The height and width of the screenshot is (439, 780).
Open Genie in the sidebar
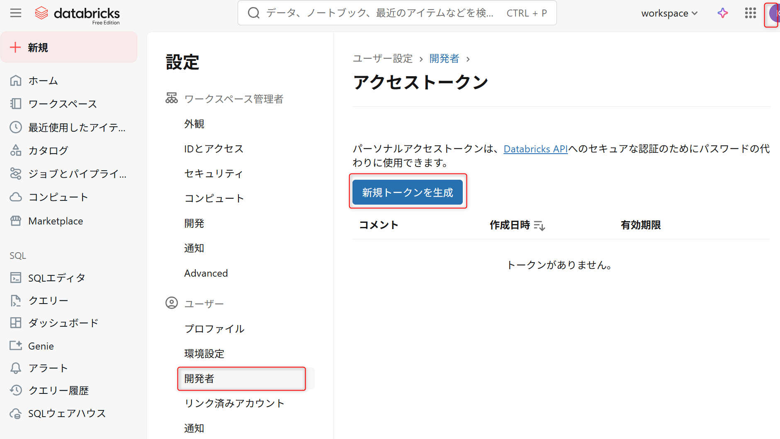point(41,346)
